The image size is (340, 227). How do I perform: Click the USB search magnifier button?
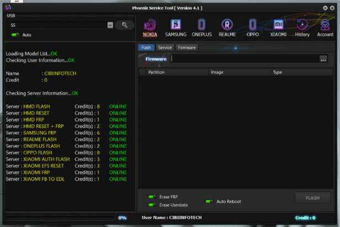pyautogui.click(x=124, y=25)
